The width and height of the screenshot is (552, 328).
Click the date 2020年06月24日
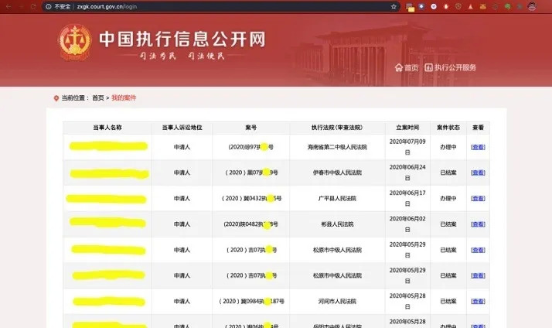click(x=407, y=173)
